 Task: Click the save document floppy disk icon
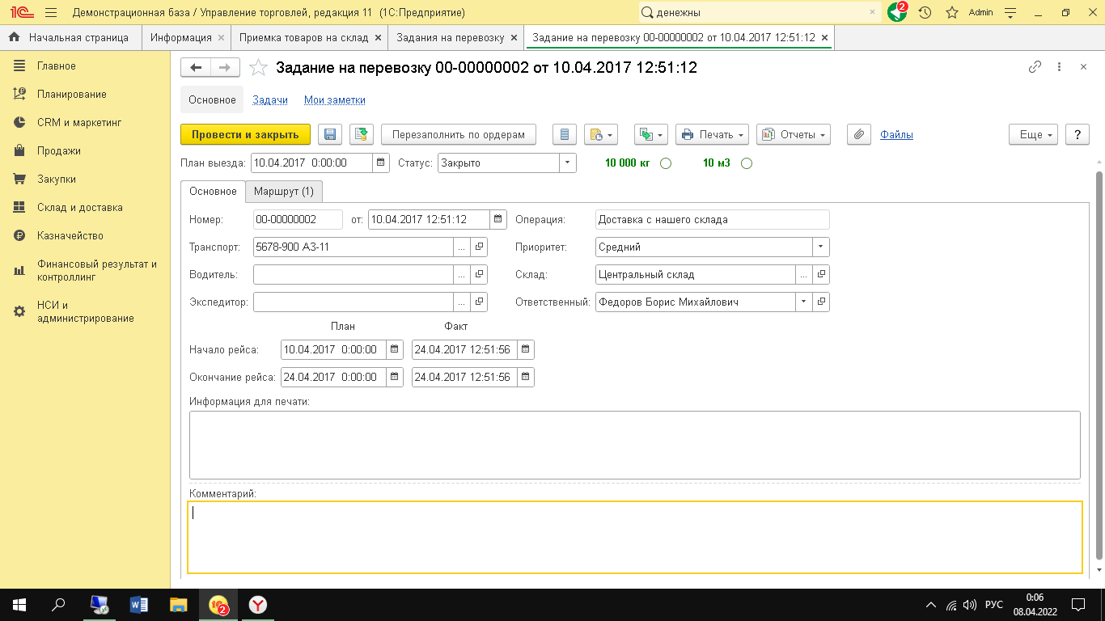click(x=329, y=135)
